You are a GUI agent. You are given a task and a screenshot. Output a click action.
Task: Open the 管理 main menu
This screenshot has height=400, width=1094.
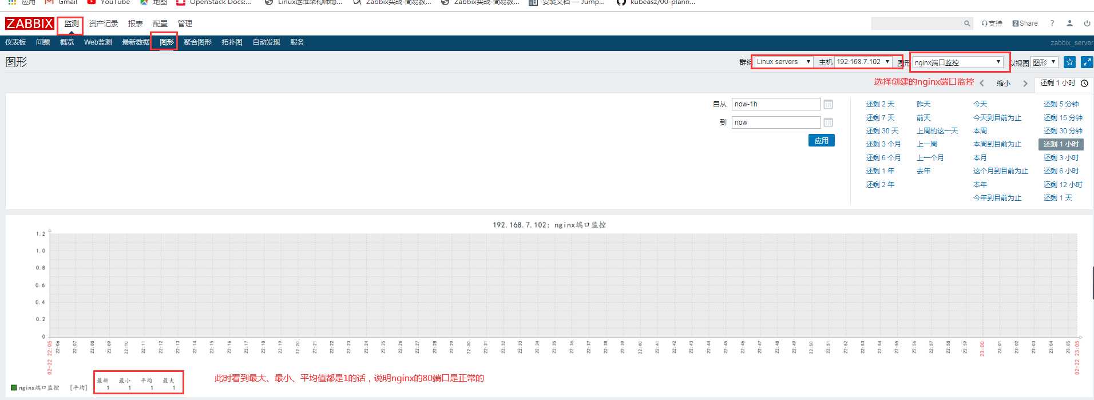coord(185,23)
